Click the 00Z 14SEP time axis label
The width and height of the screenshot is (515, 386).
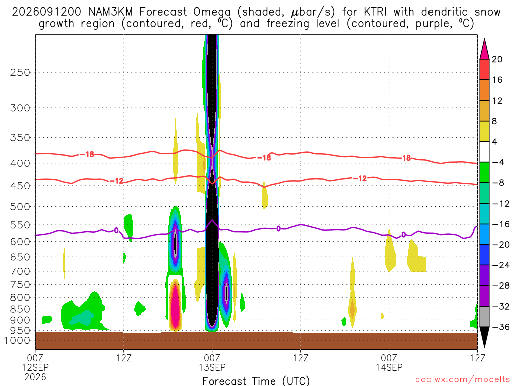[389, 362]
